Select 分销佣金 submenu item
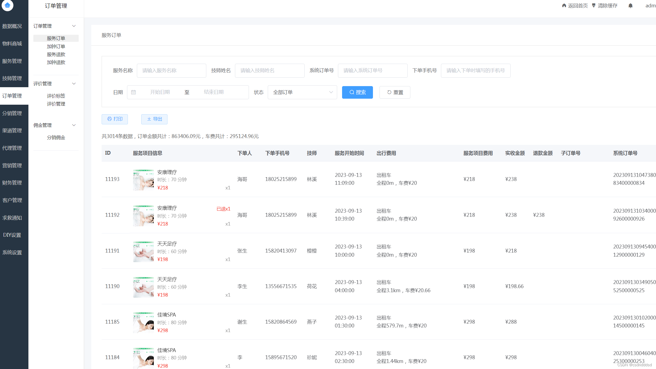656x369 pixels. tap(56, 137)
